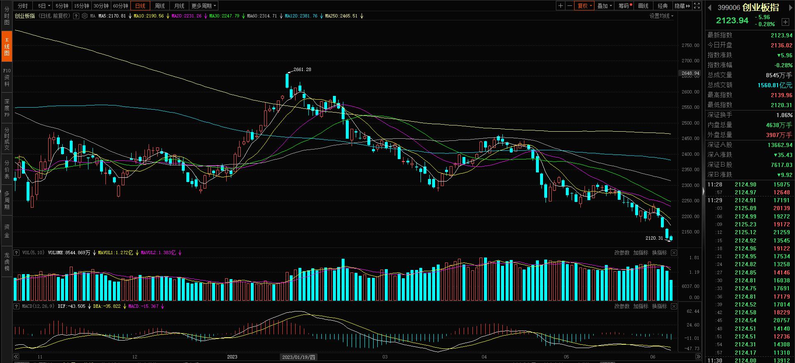Toggle the 筹码 chip distribution panel

(624, 6)
